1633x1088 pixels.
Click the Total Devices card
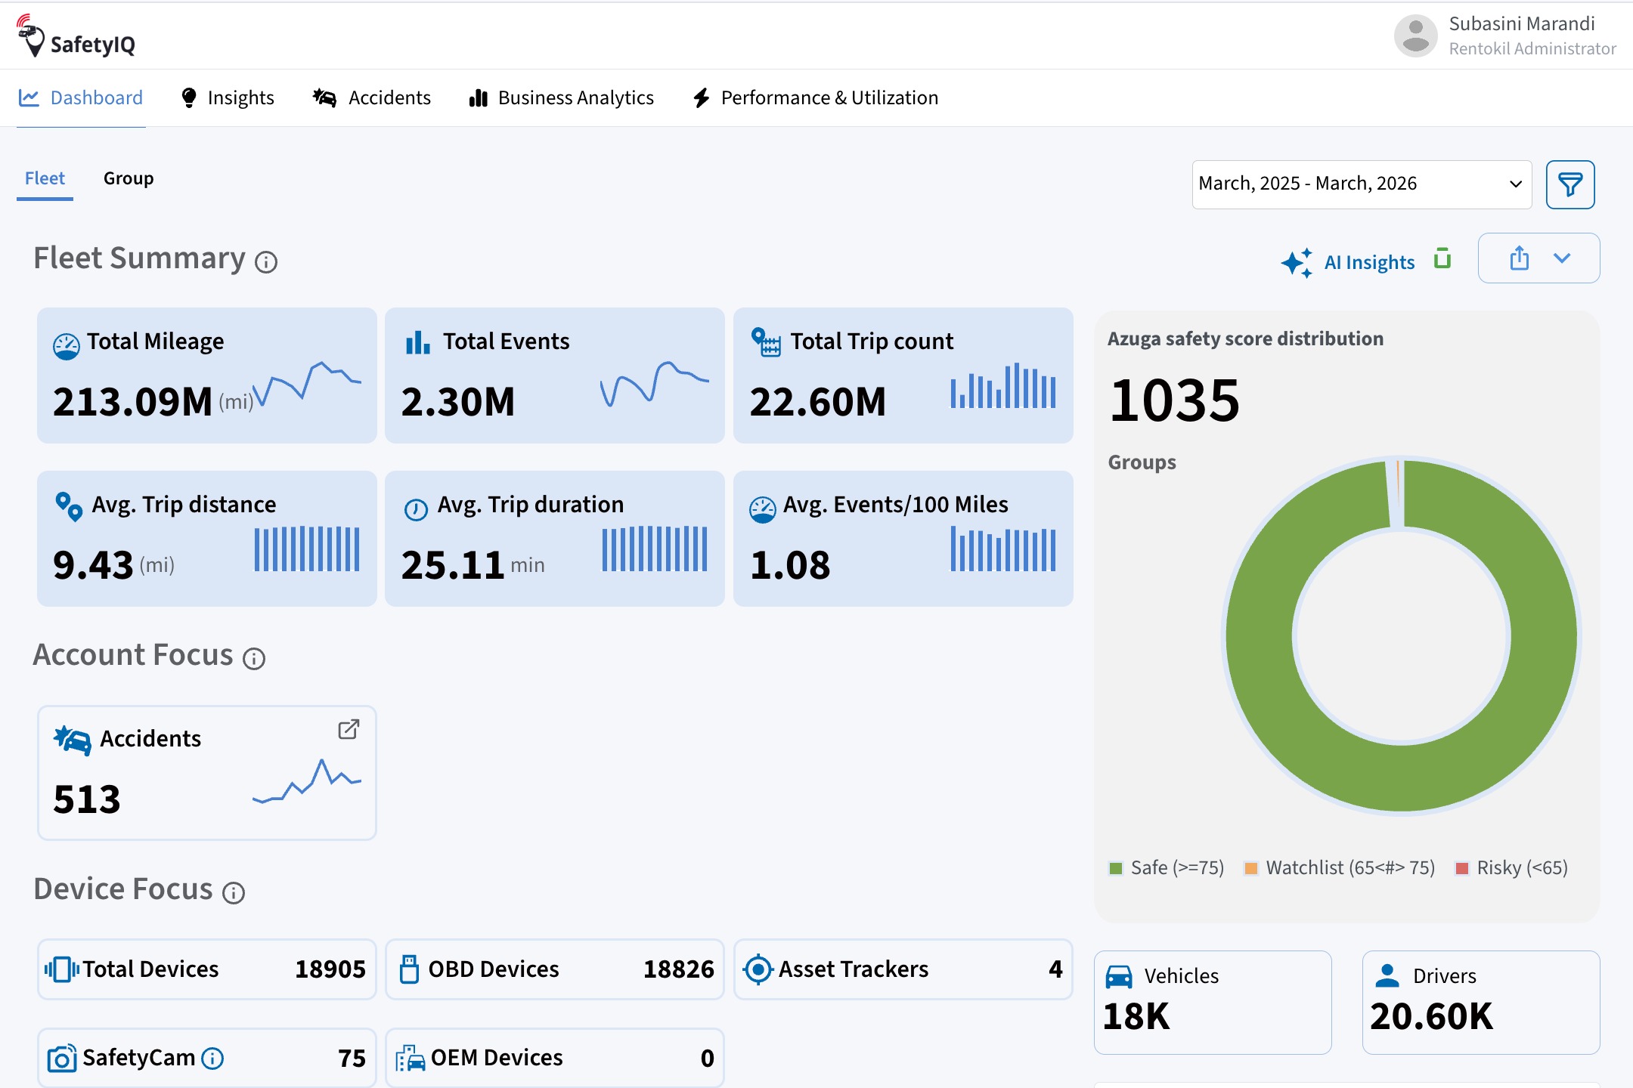(x=206, y=969)
